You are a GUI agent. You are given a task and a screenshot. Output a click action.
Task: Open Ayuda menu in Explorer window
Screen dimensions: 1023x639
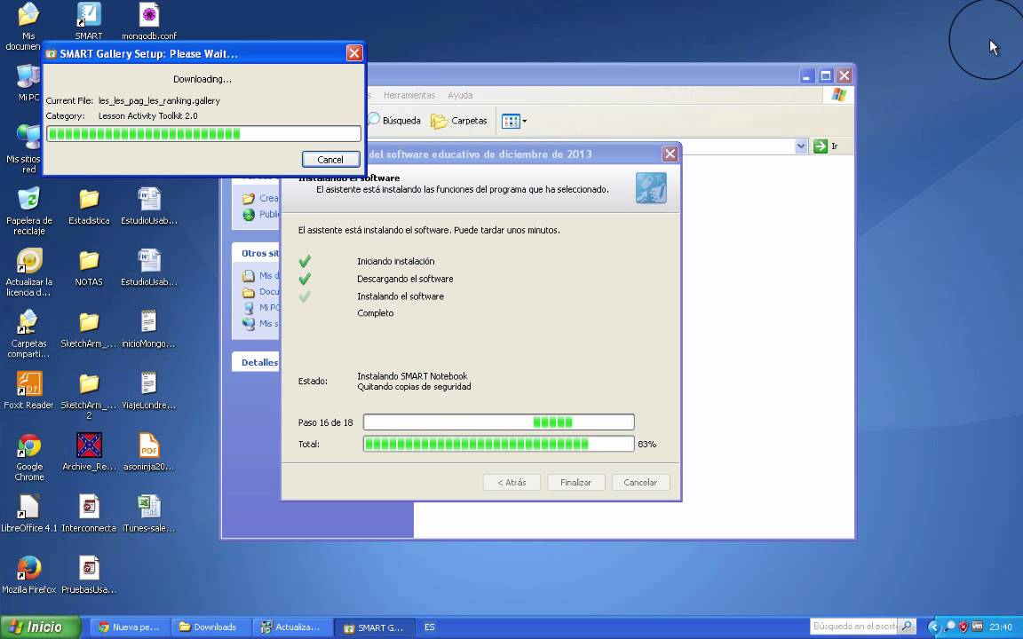tap(460, 95)
